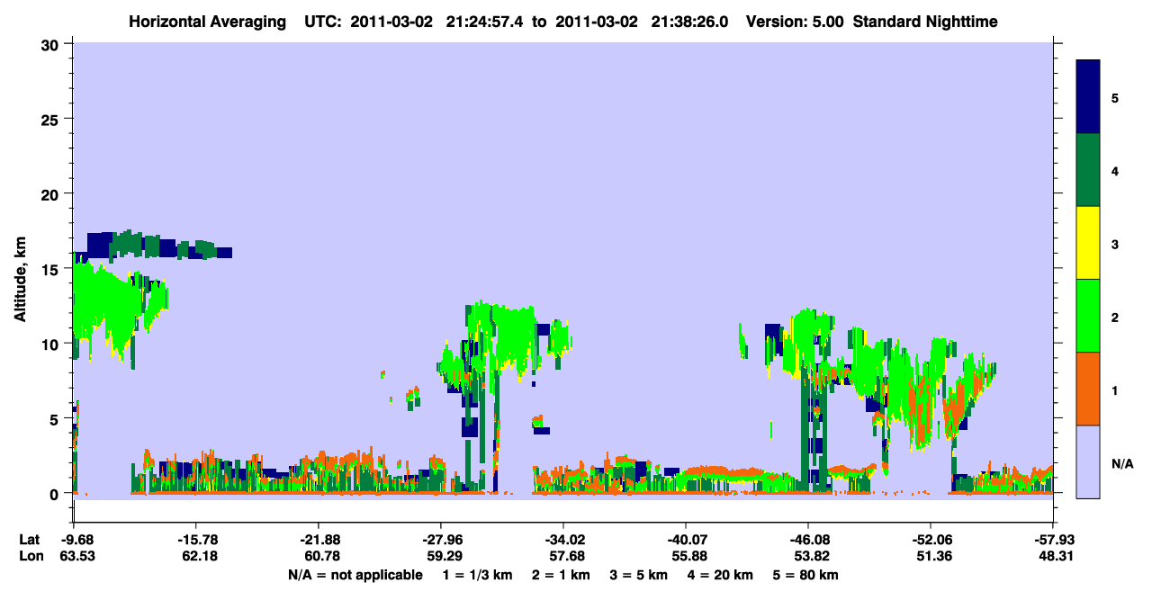Image resolution: width=1170 pixels, height=600 pixels.
Task: Click the start time '21:24:57.4' in the title
Action: point(484,21)
